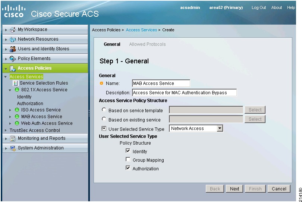Select Identity under 802.1X Access Service
The image size is (302, 202).
click(24, 97)
